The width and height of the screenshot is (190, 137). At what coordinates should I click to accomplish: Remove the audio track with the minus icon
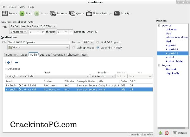[16, 62]
